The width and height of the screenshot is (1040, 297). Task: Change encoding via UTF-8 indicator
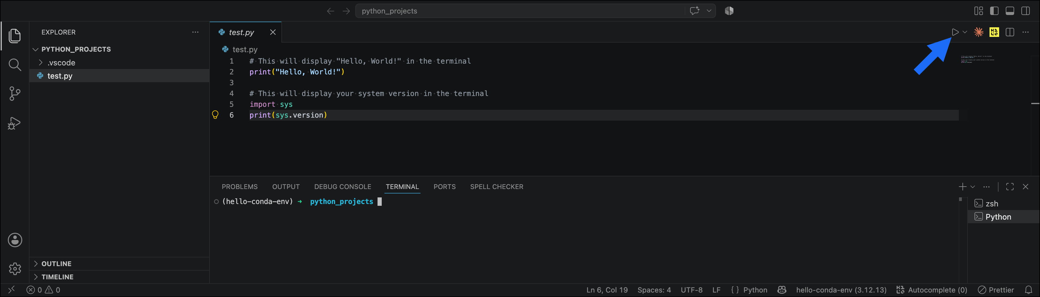click(x=692, y=290)
